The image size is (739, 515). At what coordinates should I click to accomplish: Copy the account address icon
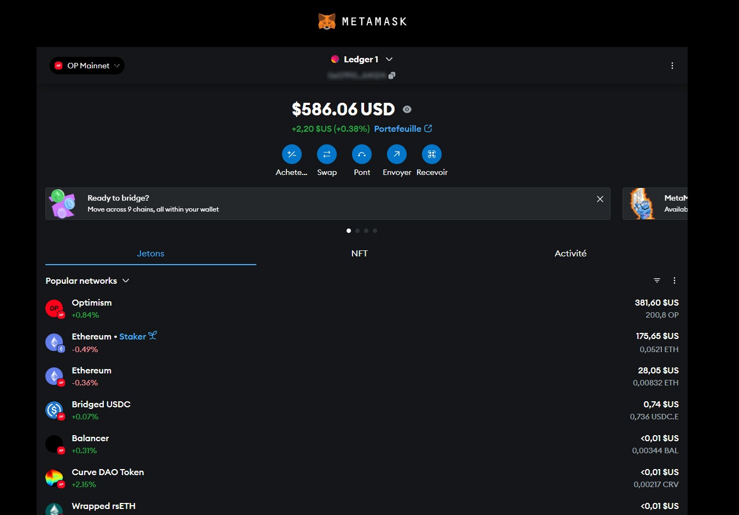click(x=391, y=75)
